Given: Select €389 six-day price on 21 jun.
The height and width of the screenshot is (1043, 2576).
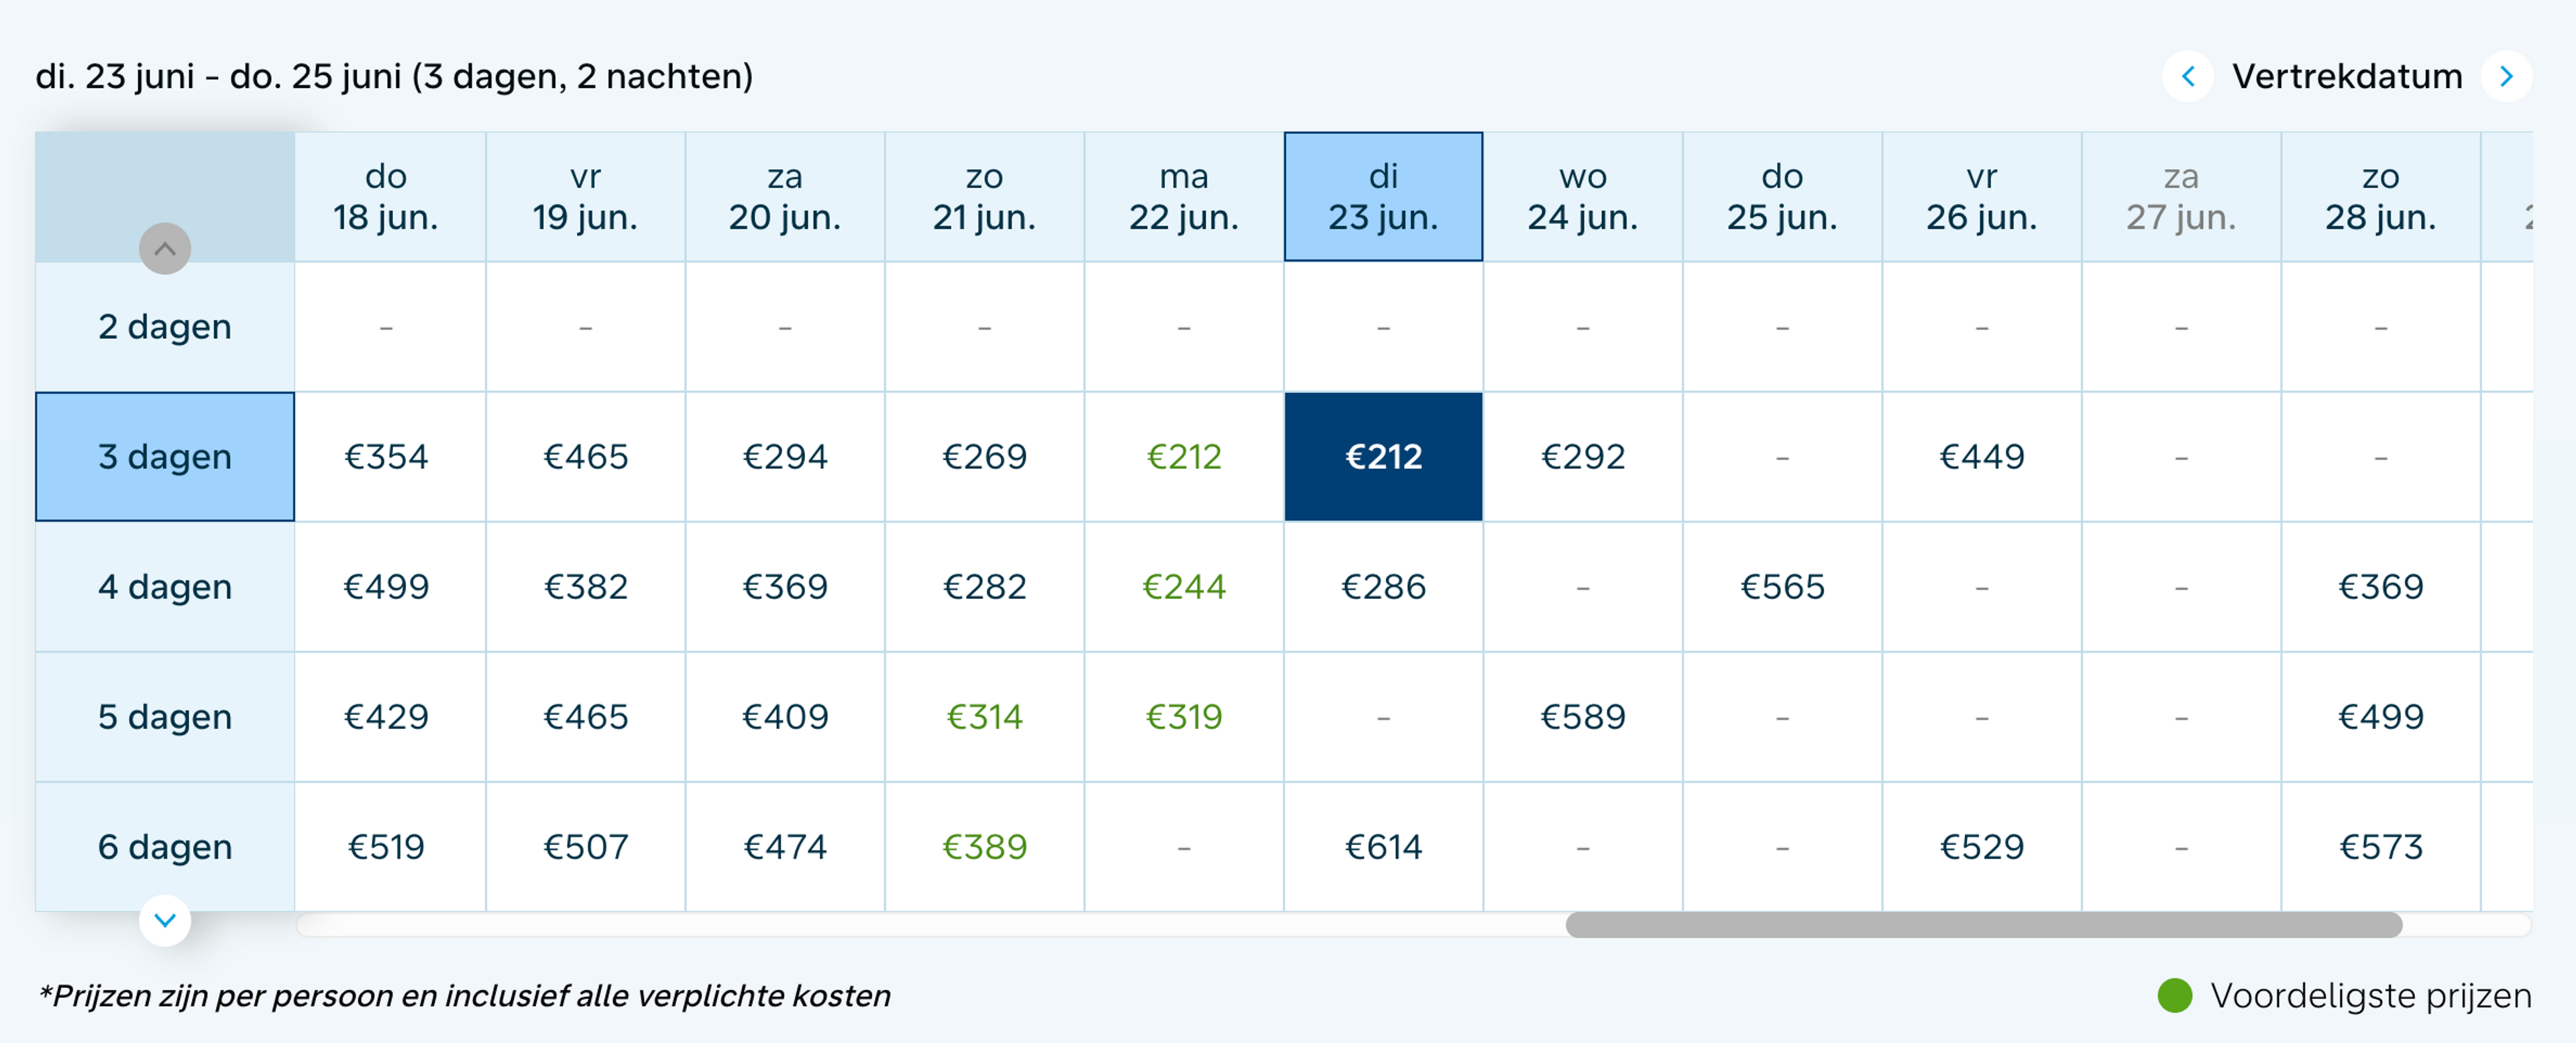Looking at the screenshot, I should pyautogui.click(x=984, y=847).
